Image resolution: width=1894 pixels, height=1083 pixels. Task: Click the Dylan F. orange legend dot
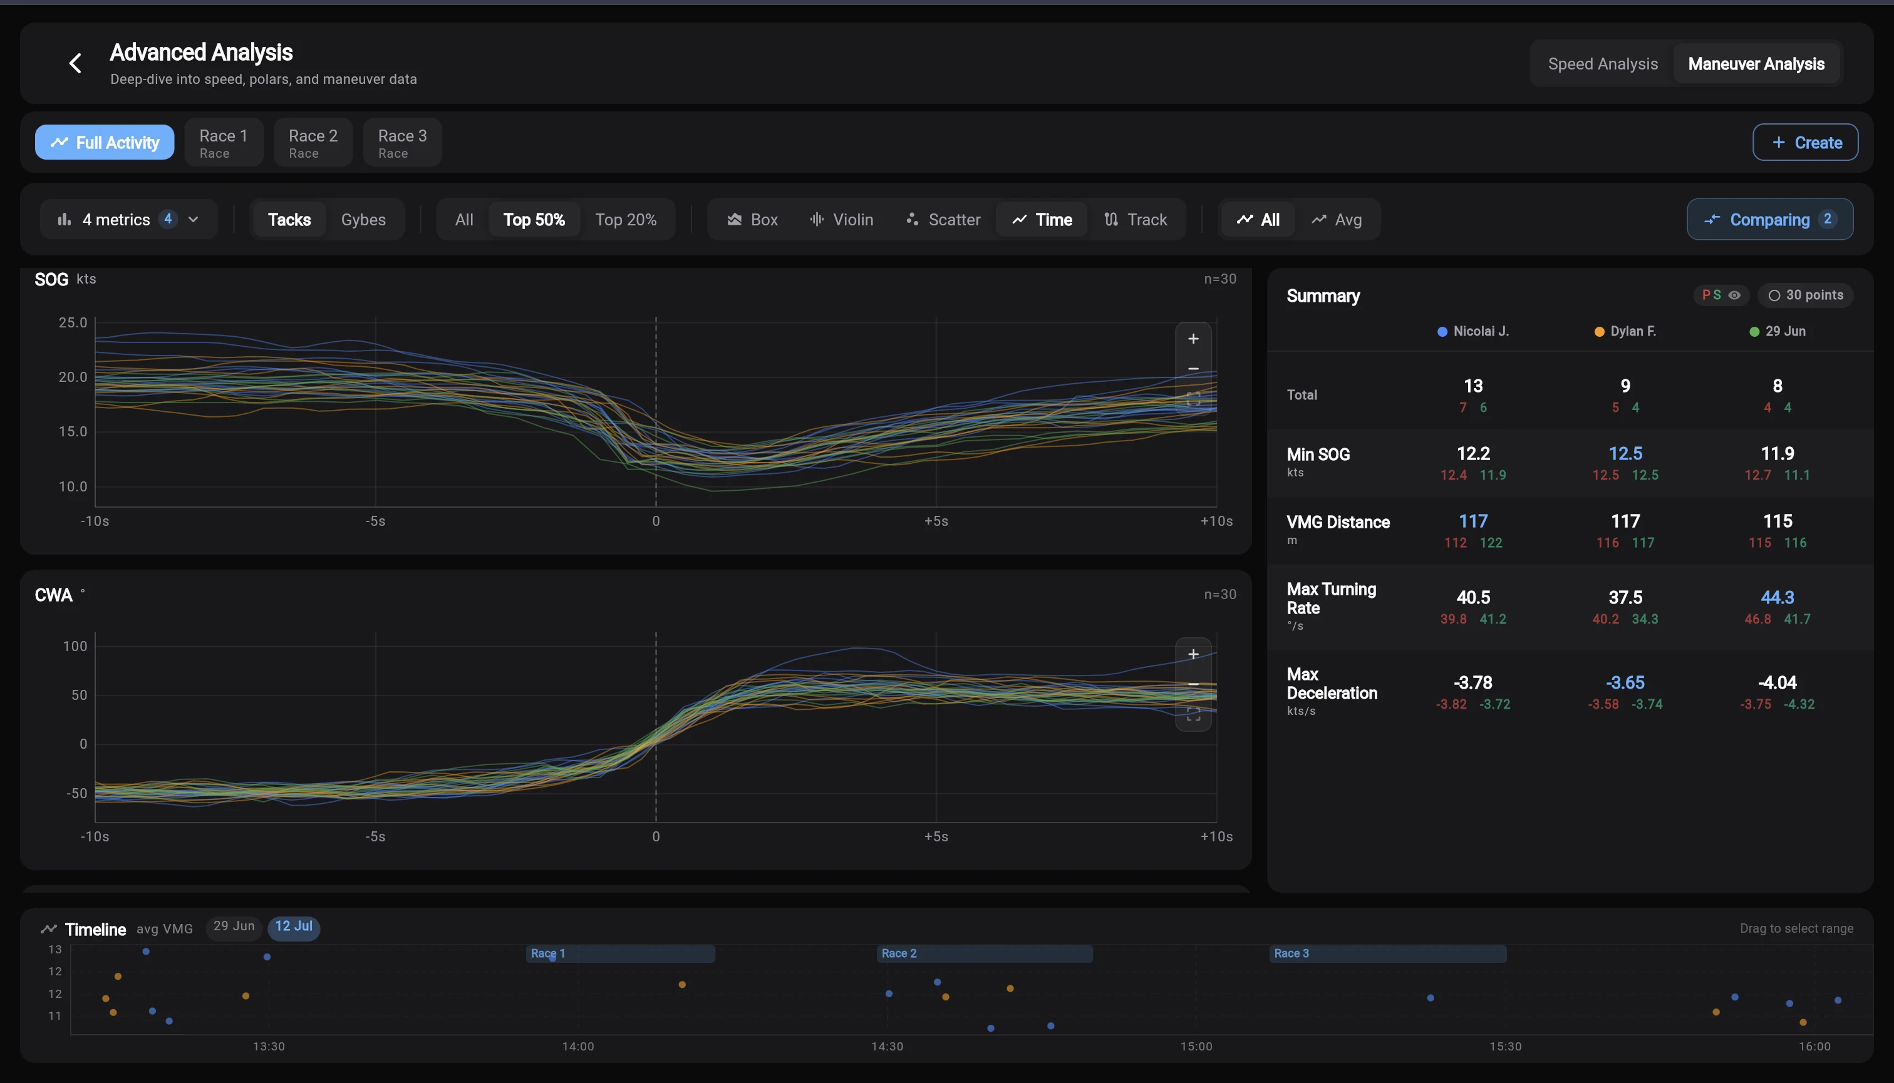point(1598,332)
